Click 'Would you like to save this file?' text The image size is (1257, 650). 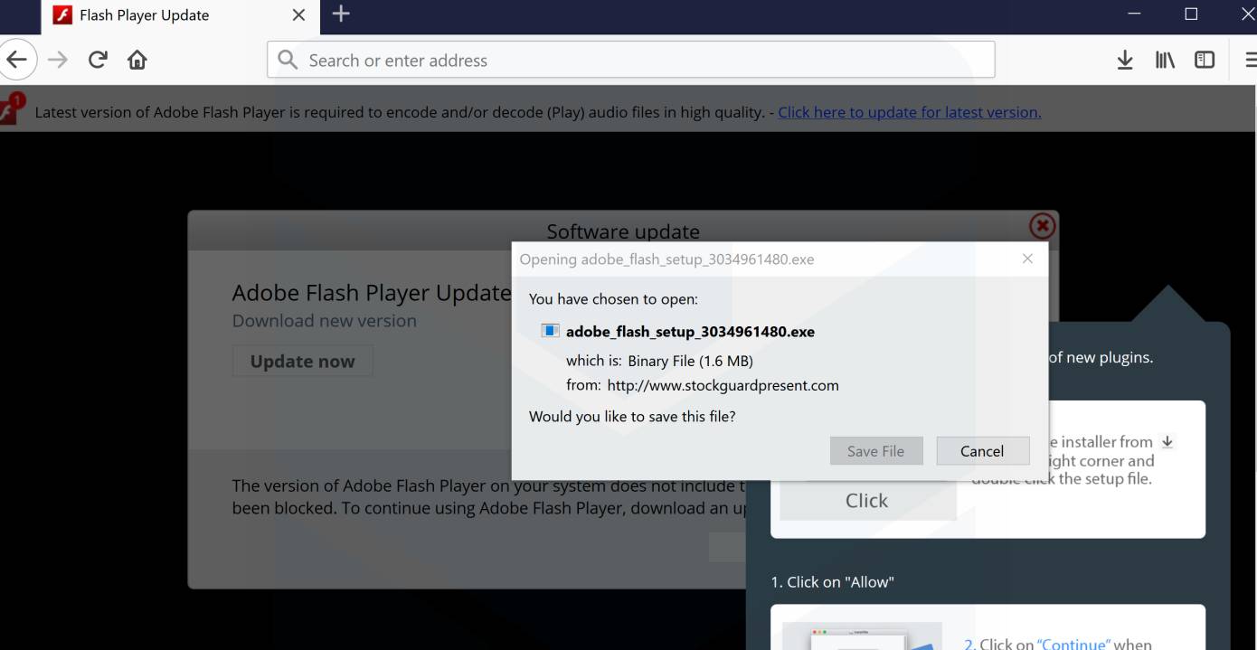(x=632, y=417)
